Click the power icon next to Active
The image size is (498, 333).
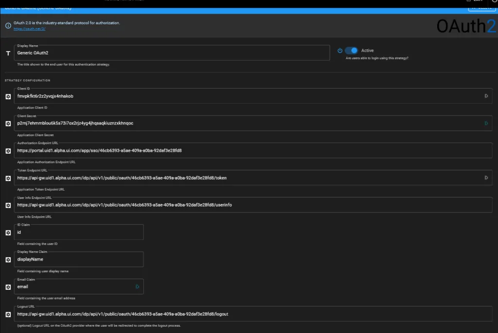[340, 51]
